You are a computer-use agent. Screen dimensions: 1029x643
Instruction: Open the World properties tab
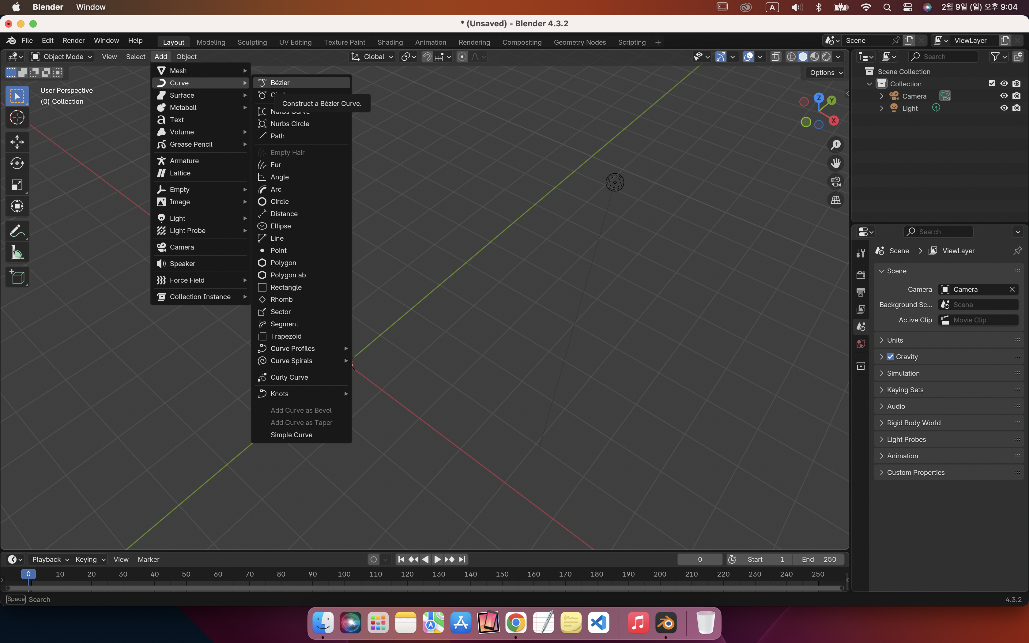(x=861, y=344)
